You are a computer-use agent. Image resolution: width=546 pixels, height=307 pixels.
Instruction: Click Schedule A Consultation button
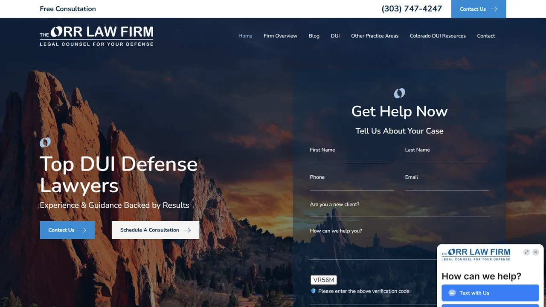[155, 230]
